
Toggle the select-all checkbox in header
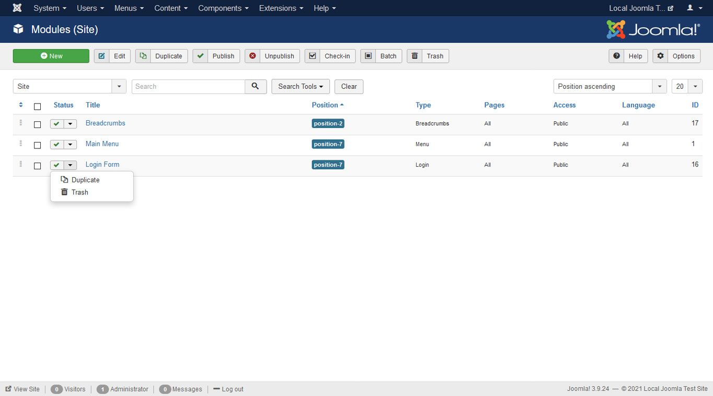coord(37,107)
